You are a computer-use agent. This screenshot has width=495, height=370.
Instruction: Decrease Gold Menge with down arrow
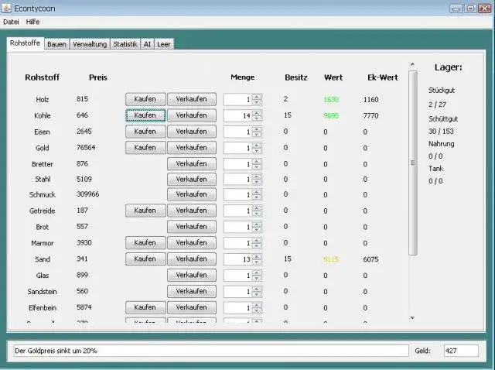(x=257, y=151)
